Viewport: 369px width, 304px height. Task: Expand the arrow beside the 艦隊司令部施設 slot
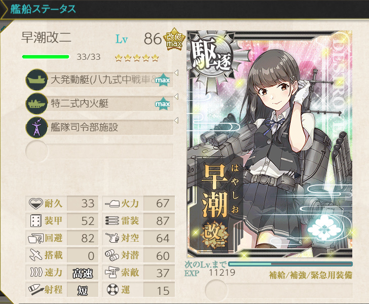pyautogui.click(x=176, y=121)
